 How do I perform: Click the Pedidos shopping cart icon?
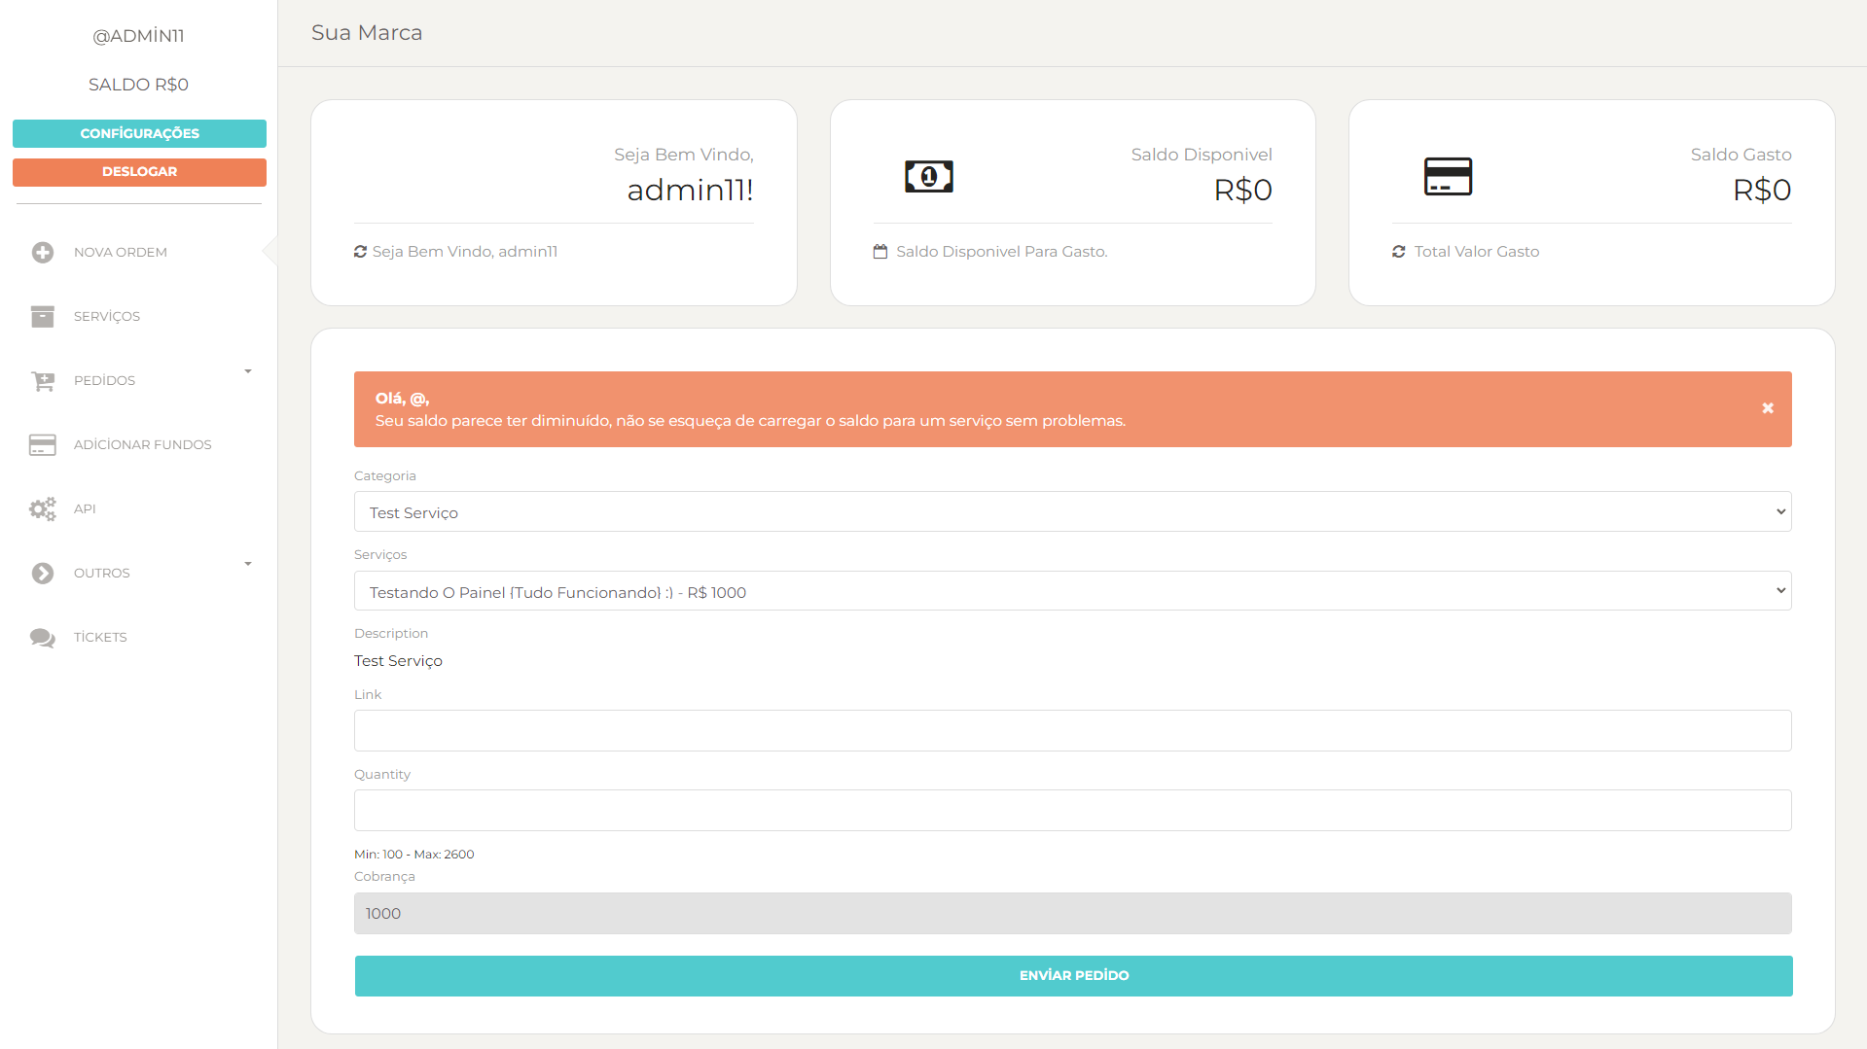point(42,380)
